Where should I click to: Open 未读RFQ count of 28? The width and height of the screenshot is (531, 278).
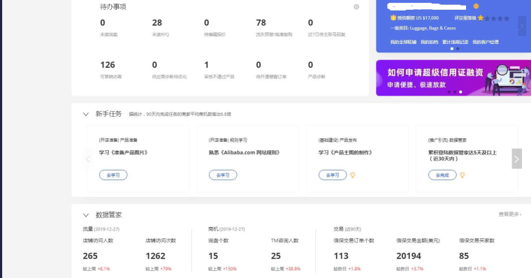tap(157, 22)
